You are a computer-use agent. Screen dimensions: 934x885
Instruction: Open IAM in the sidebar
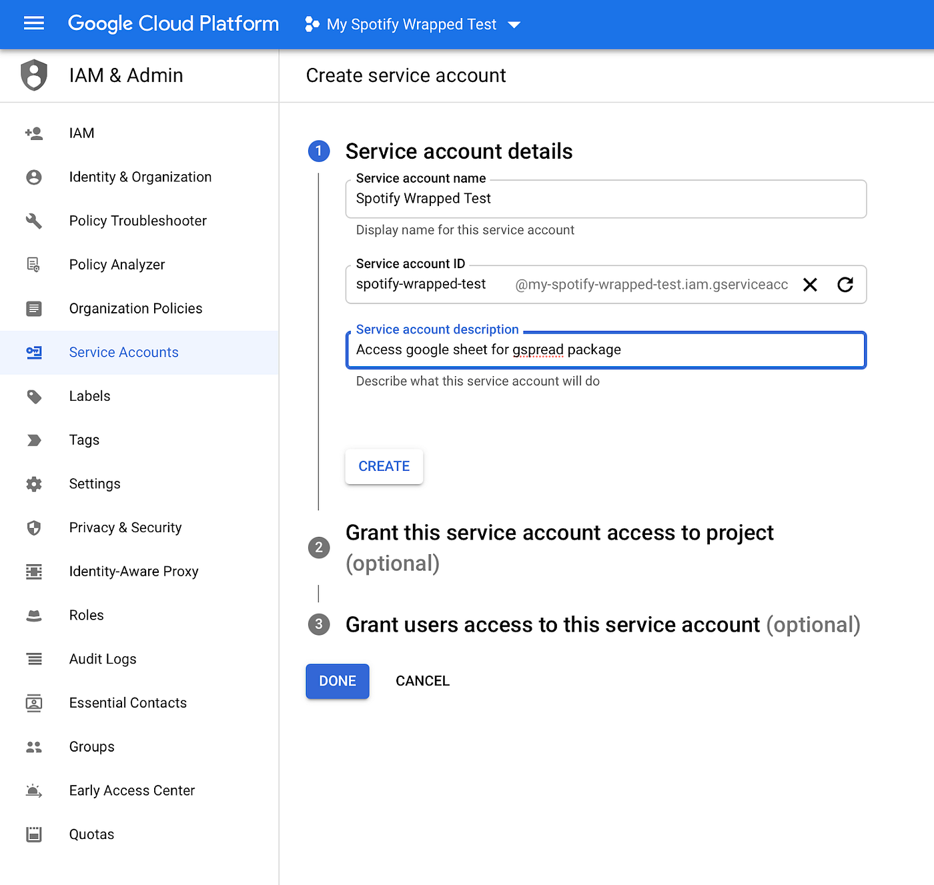139,133
